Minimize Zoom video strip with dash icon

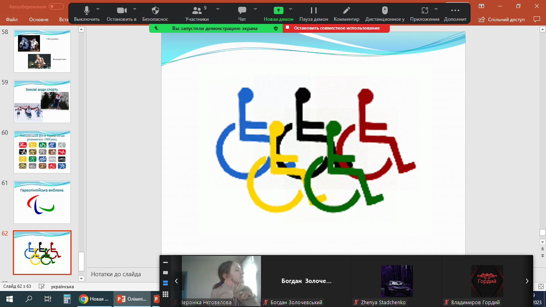(x=165, y=262)
